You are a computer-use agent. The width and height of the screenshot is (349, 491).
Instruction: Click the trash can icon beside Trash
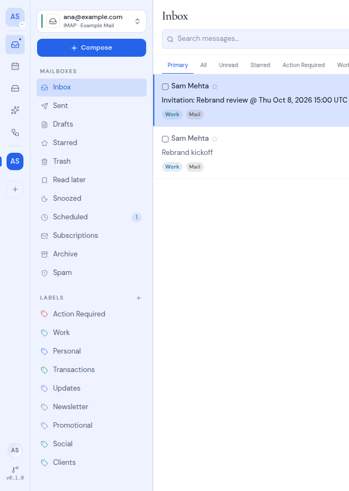[45, 161]
